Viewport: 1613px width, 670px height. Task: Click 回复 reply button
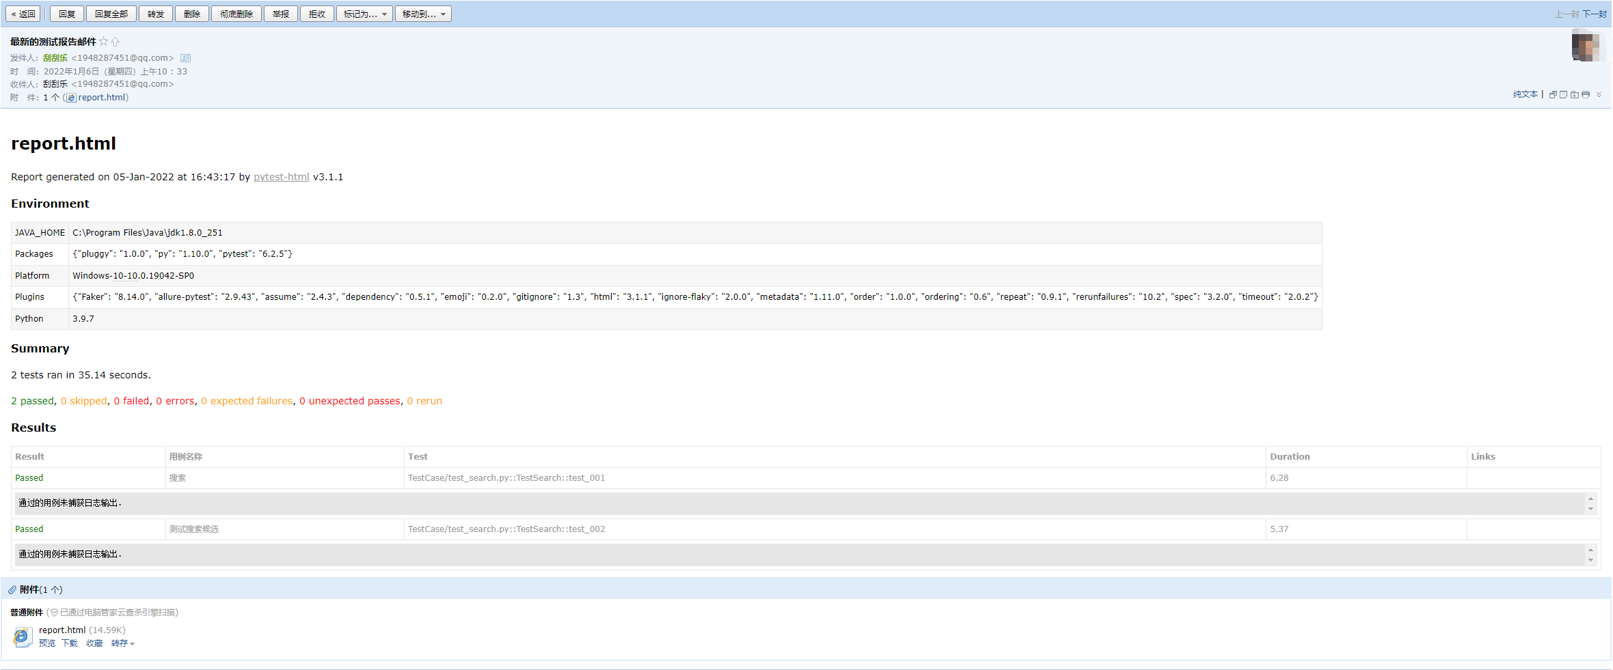67,14
